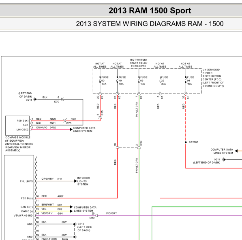Click circuit code "E12"
Screen dimensions: 242x240
pyautogui.click(x=60, y=179)
